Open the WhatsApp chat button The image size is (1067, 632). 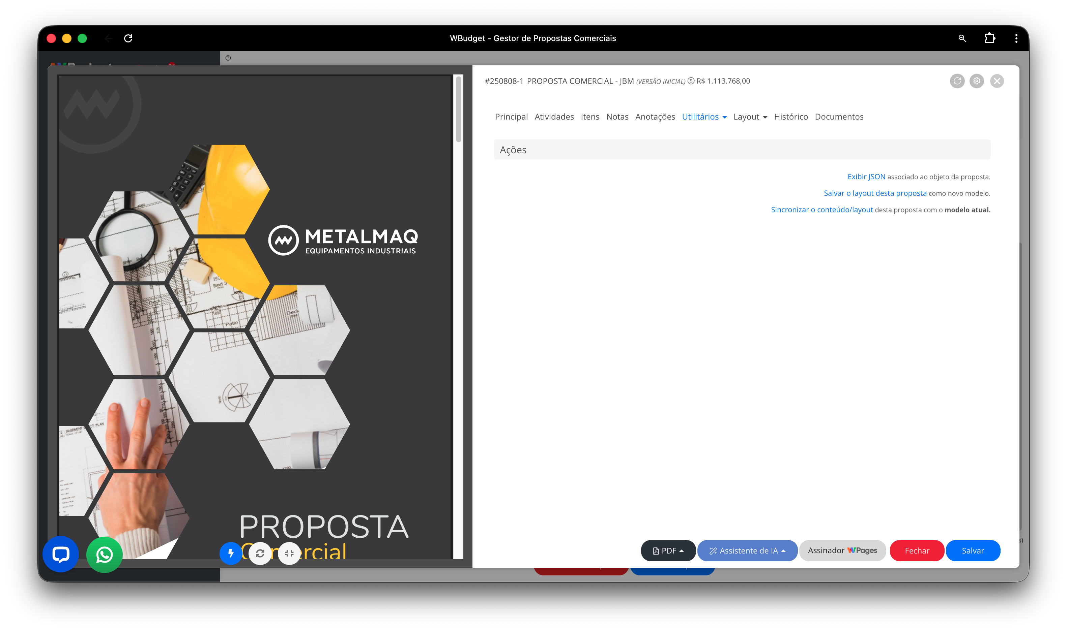tap(105, 555)
